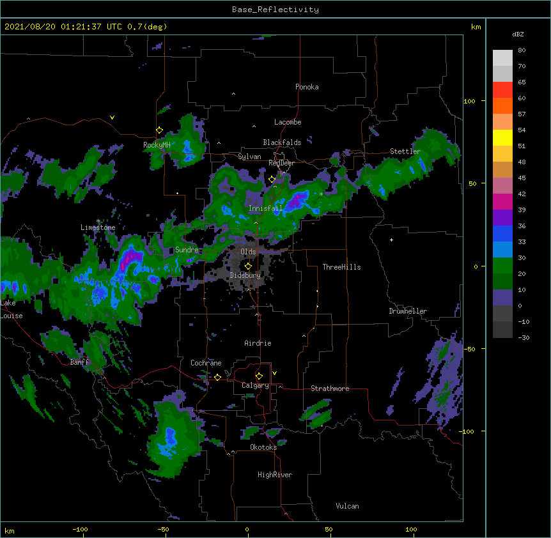Image resolution: width=551 pixels, height=538 pixels.
Task: Click the Stettler city label
Action: pos(405,151)
